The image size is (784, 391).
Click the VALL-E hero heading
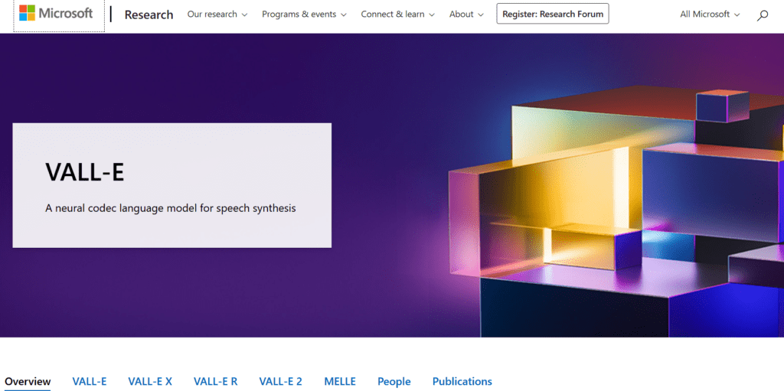pos(85,173)
